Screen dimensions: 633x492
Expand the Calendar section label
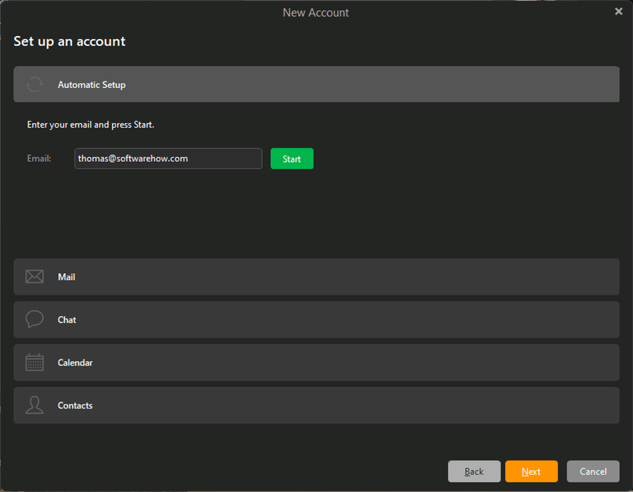pos(75,363)
